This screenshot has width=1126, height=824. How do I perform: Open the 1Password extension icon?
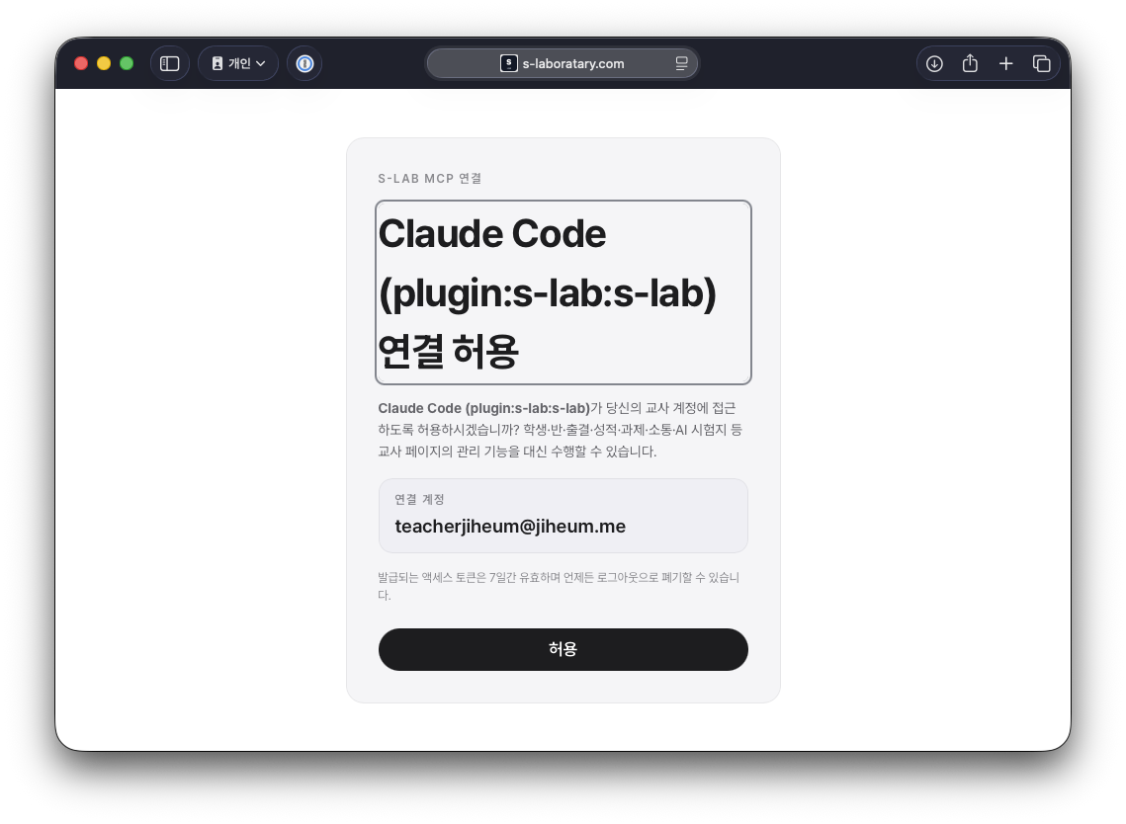click(x=304, y=64)
